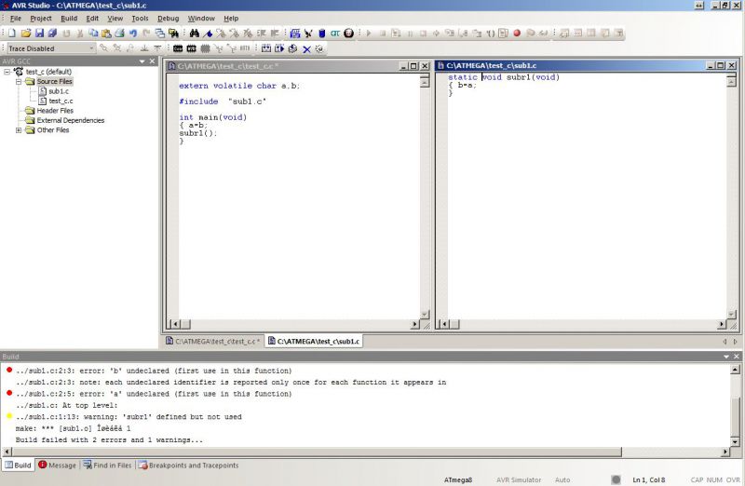Screen dimensions: 745x486
Task: Collapse the test_c project tree node
Action: tap(7, 72)
